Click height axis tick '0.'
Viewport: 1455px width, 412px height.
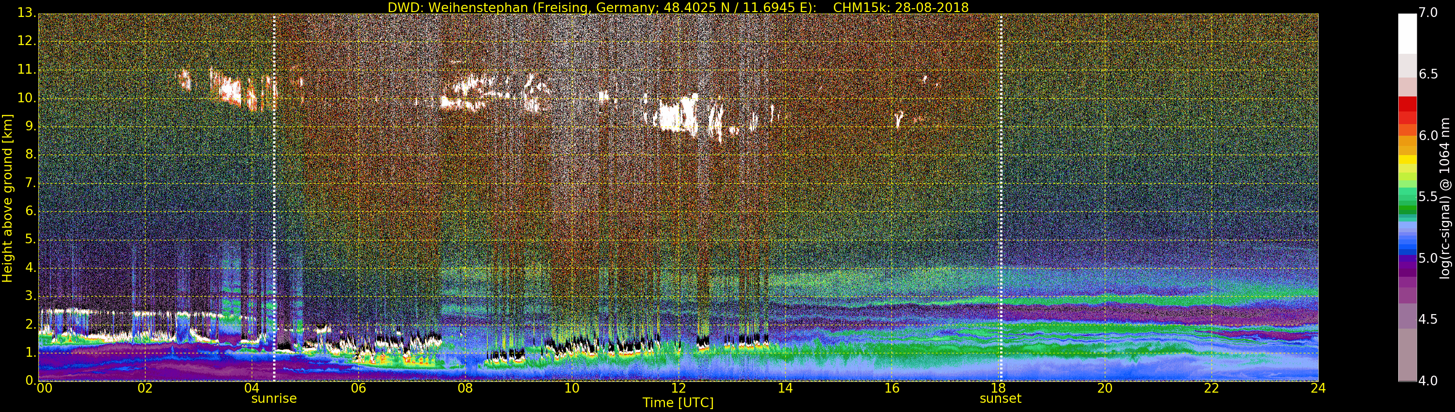click(31, 380)
